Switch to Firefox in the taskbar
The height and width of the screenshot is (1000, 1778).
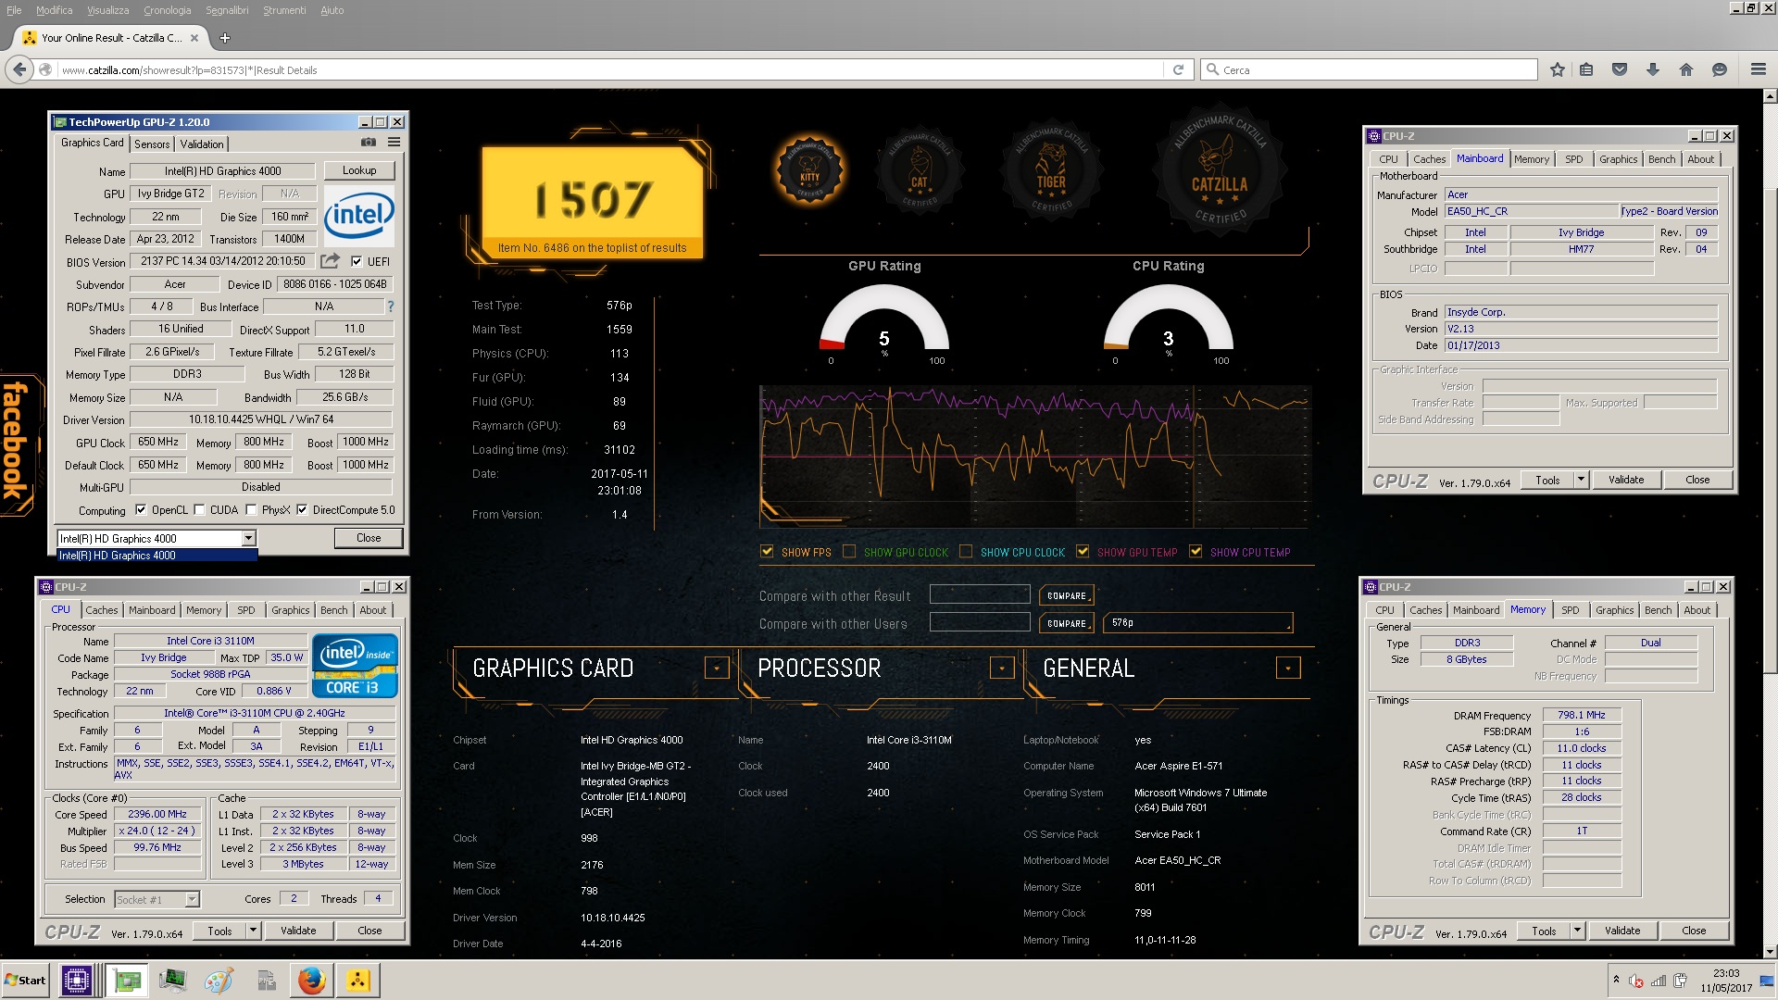312,980
